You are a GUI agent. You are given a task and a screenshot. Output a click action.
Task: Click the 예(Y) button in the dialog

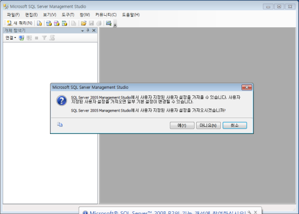click(x=182, y=125)
